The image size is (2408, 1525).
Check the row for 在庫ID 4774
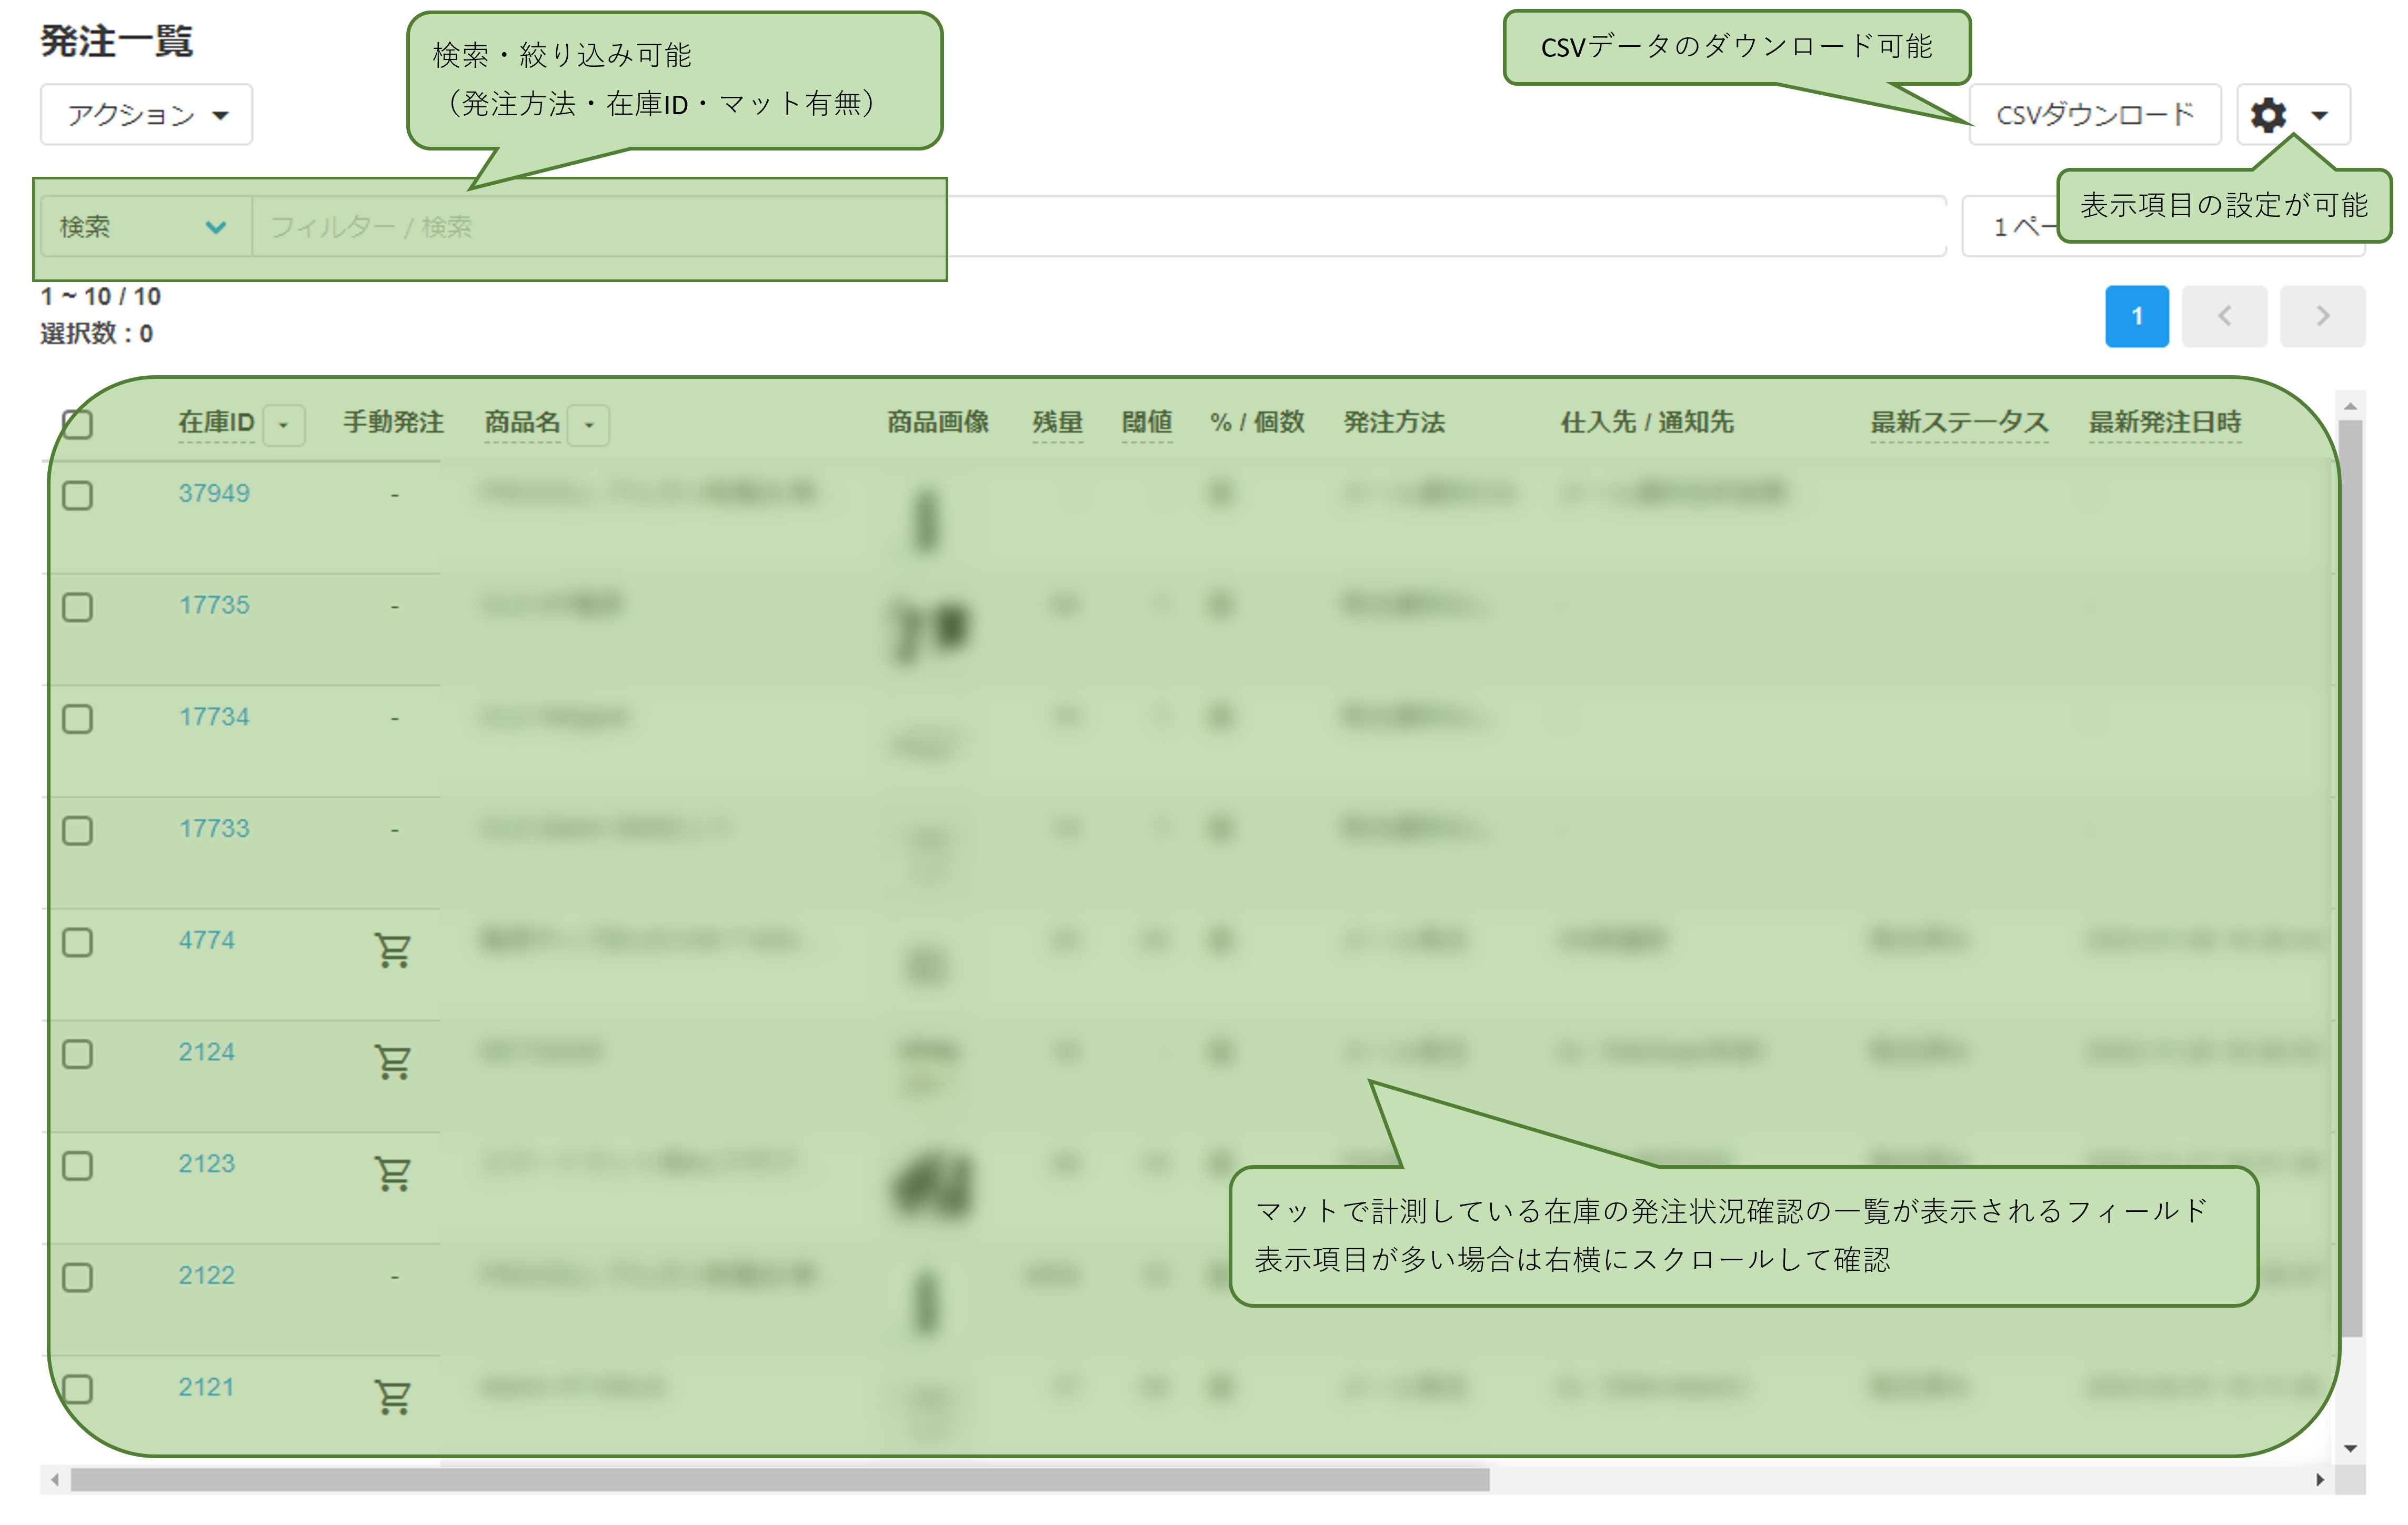[77, 942]
